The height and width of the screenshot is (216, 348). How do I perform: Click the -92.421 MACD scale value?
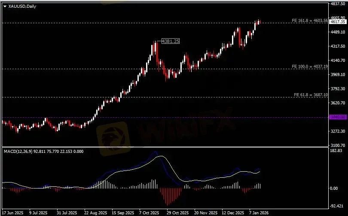pyautogui.click(x=337, y=205)
